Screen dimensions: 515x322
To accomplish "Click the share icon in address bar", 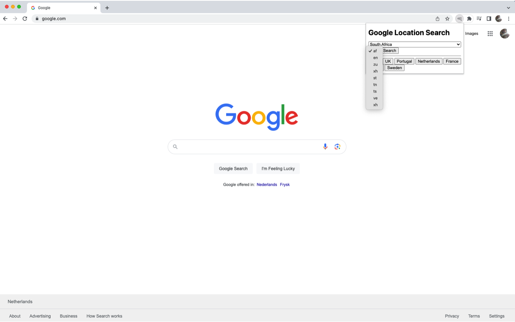I will tap(437, 19).
